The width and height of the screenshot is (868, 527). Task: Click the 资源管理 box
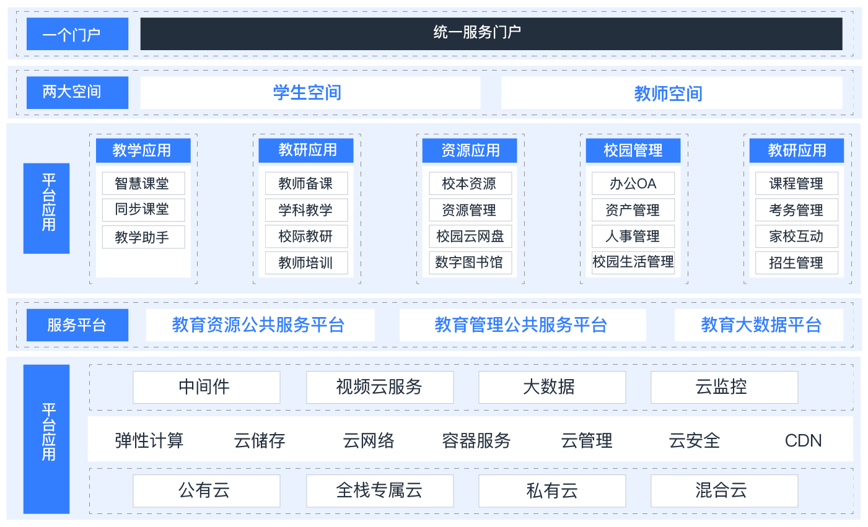[470, 210]
